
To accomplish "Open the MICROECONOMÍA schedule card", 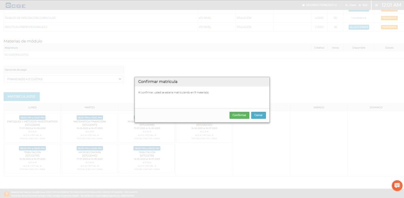I will click(90, 158).
